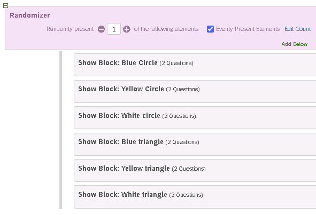Viewport: 316px width, 215px height.
Task: Select Show Block: Blue triangle element
Action: (195, 144)
